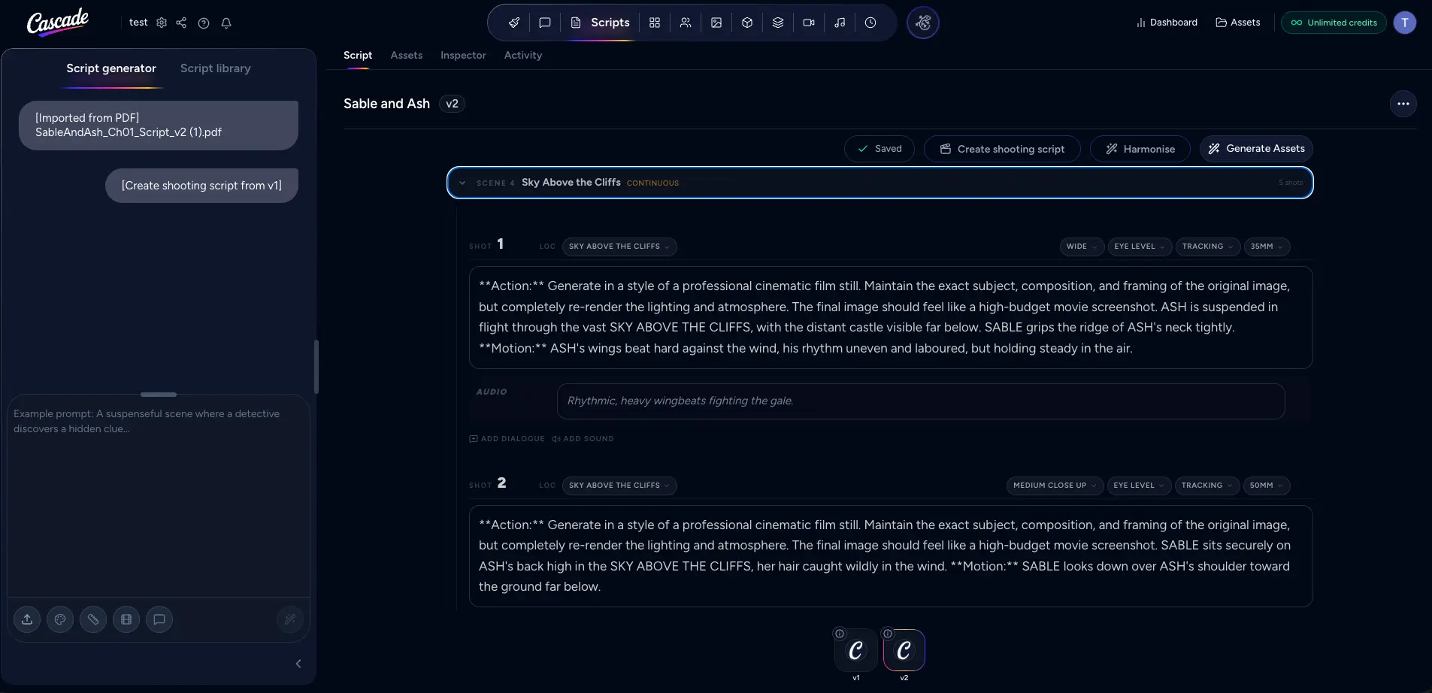This screenshot has height=693, width=1432.
Task: Select the v1 version thumbnail
Action: (x=855, y=650)
